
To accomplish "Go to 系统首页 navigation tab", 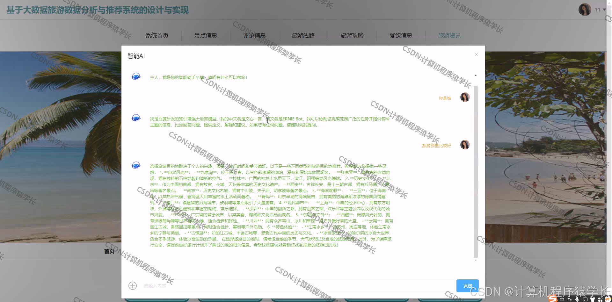I will tap(157, 35).
